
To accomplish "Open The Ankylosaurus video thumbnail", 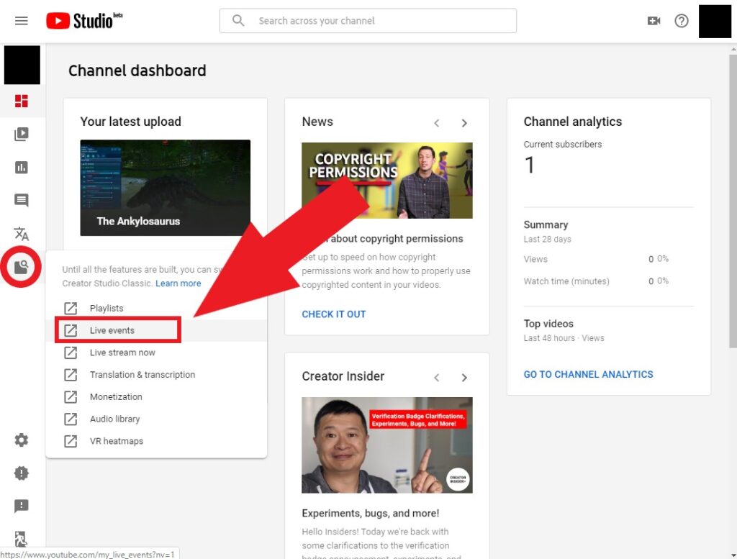I will (166, 187).
